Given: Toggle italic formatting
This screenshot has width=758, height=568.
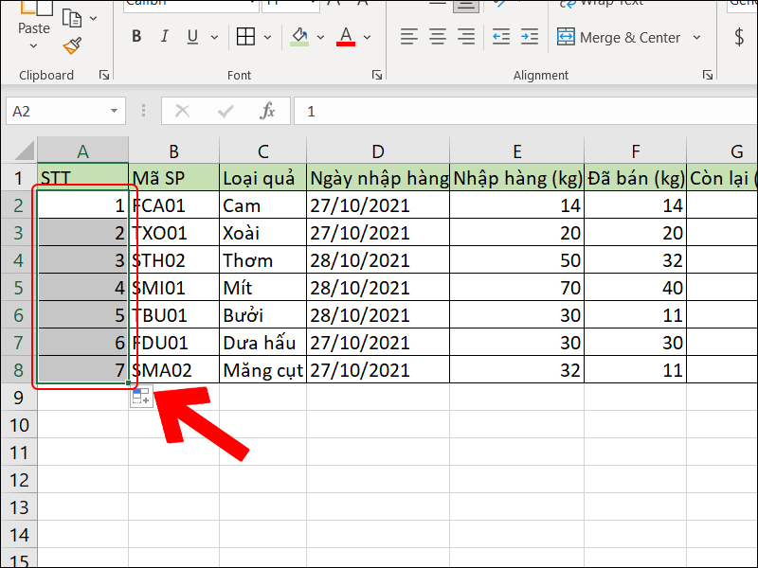Looking at the screenshot, I should coord(163,37).
